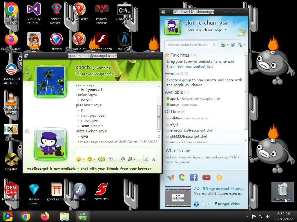297x222 pixels.
Task: Open the quick message dropdown arrow
Action: coord(225,29)
